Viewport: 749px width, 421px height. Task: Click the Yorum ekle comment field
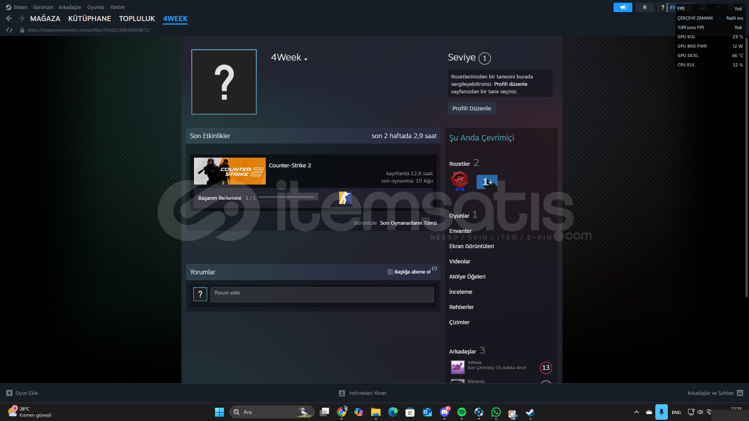tap(322, 295)
